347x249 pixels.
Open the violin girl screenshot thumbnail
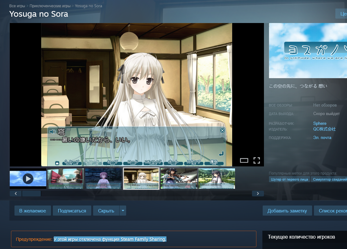pyautogui.click(x=179, y=178)
